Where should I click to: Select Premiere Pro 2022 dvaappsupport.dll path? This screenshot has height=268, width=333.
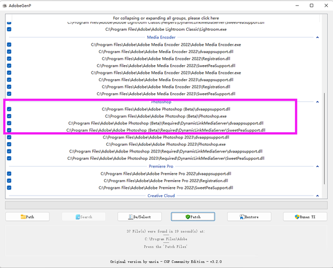(x=166, y=174)
